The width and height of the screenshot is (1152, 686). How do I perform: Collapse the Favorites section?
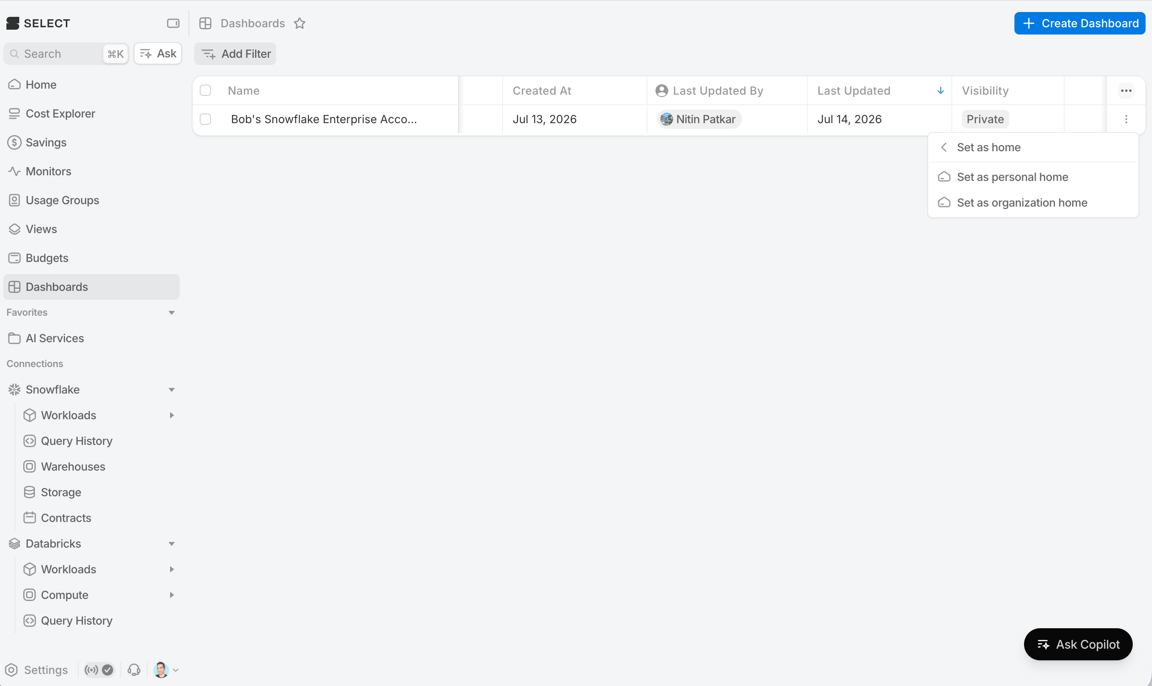171,313
